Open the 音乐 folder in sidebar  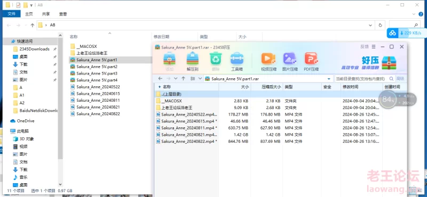coord(20,177)
